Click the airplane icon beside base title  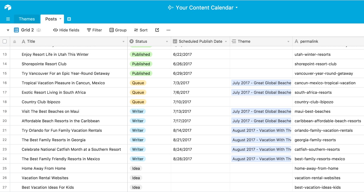coord(171,7)
